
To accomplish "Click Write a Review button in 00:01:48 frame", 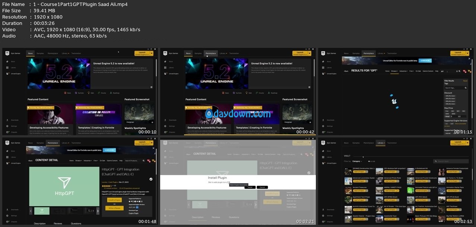I will (x=114, y=208).
